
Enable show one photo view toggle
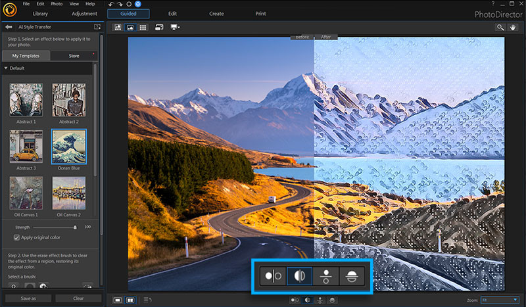pos(118,300)
